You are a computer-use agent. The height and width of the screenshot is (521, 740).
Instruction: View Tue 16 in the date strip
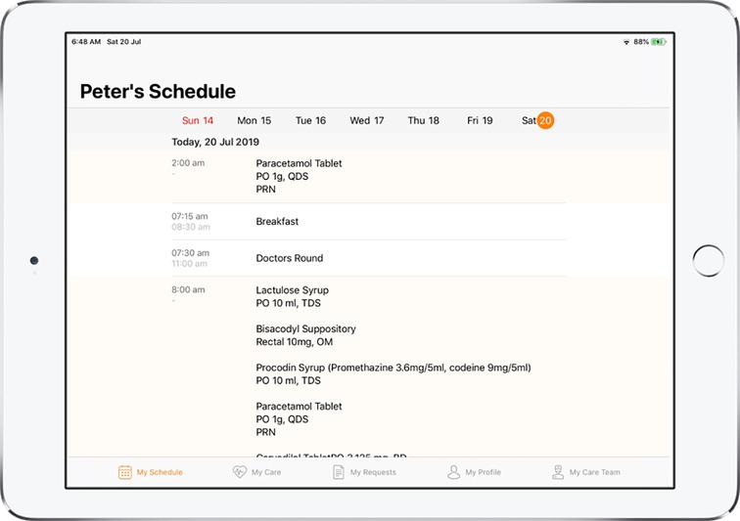coord(310,120)
